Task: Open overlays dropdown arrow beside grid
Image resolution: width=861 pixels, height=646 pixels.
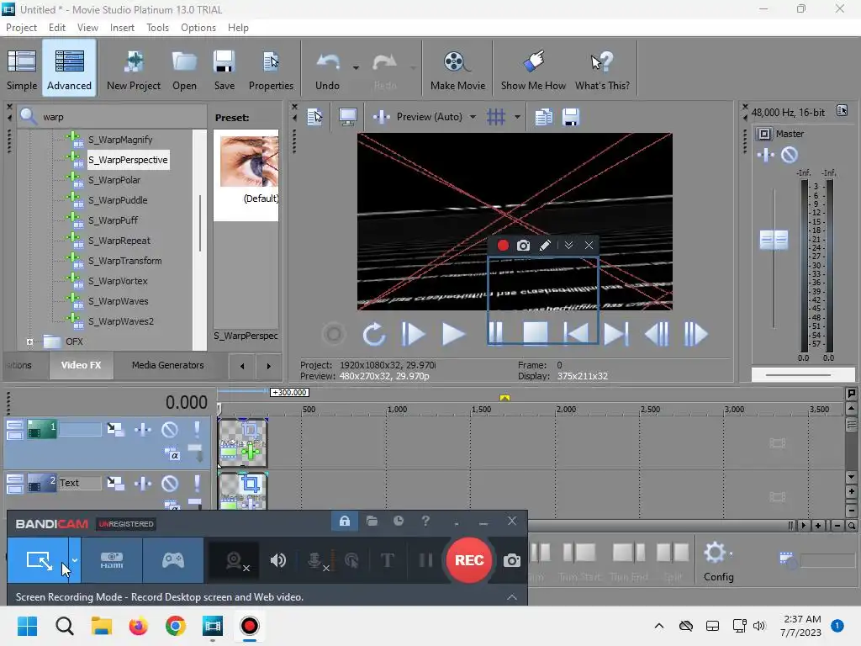Action: 517,117
